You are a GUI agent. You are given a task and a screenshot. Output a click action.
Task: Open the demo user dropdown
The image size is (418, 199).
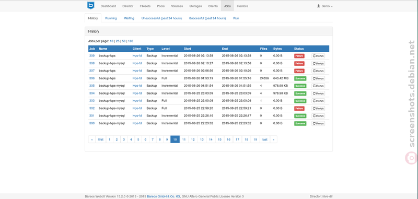(324, 6)
